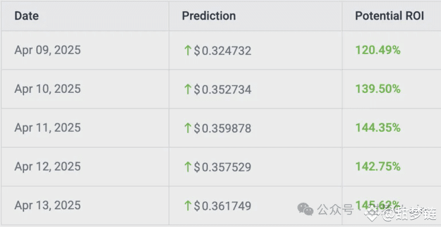Click the WeChat logo icon in watermark

click(305, 209)
